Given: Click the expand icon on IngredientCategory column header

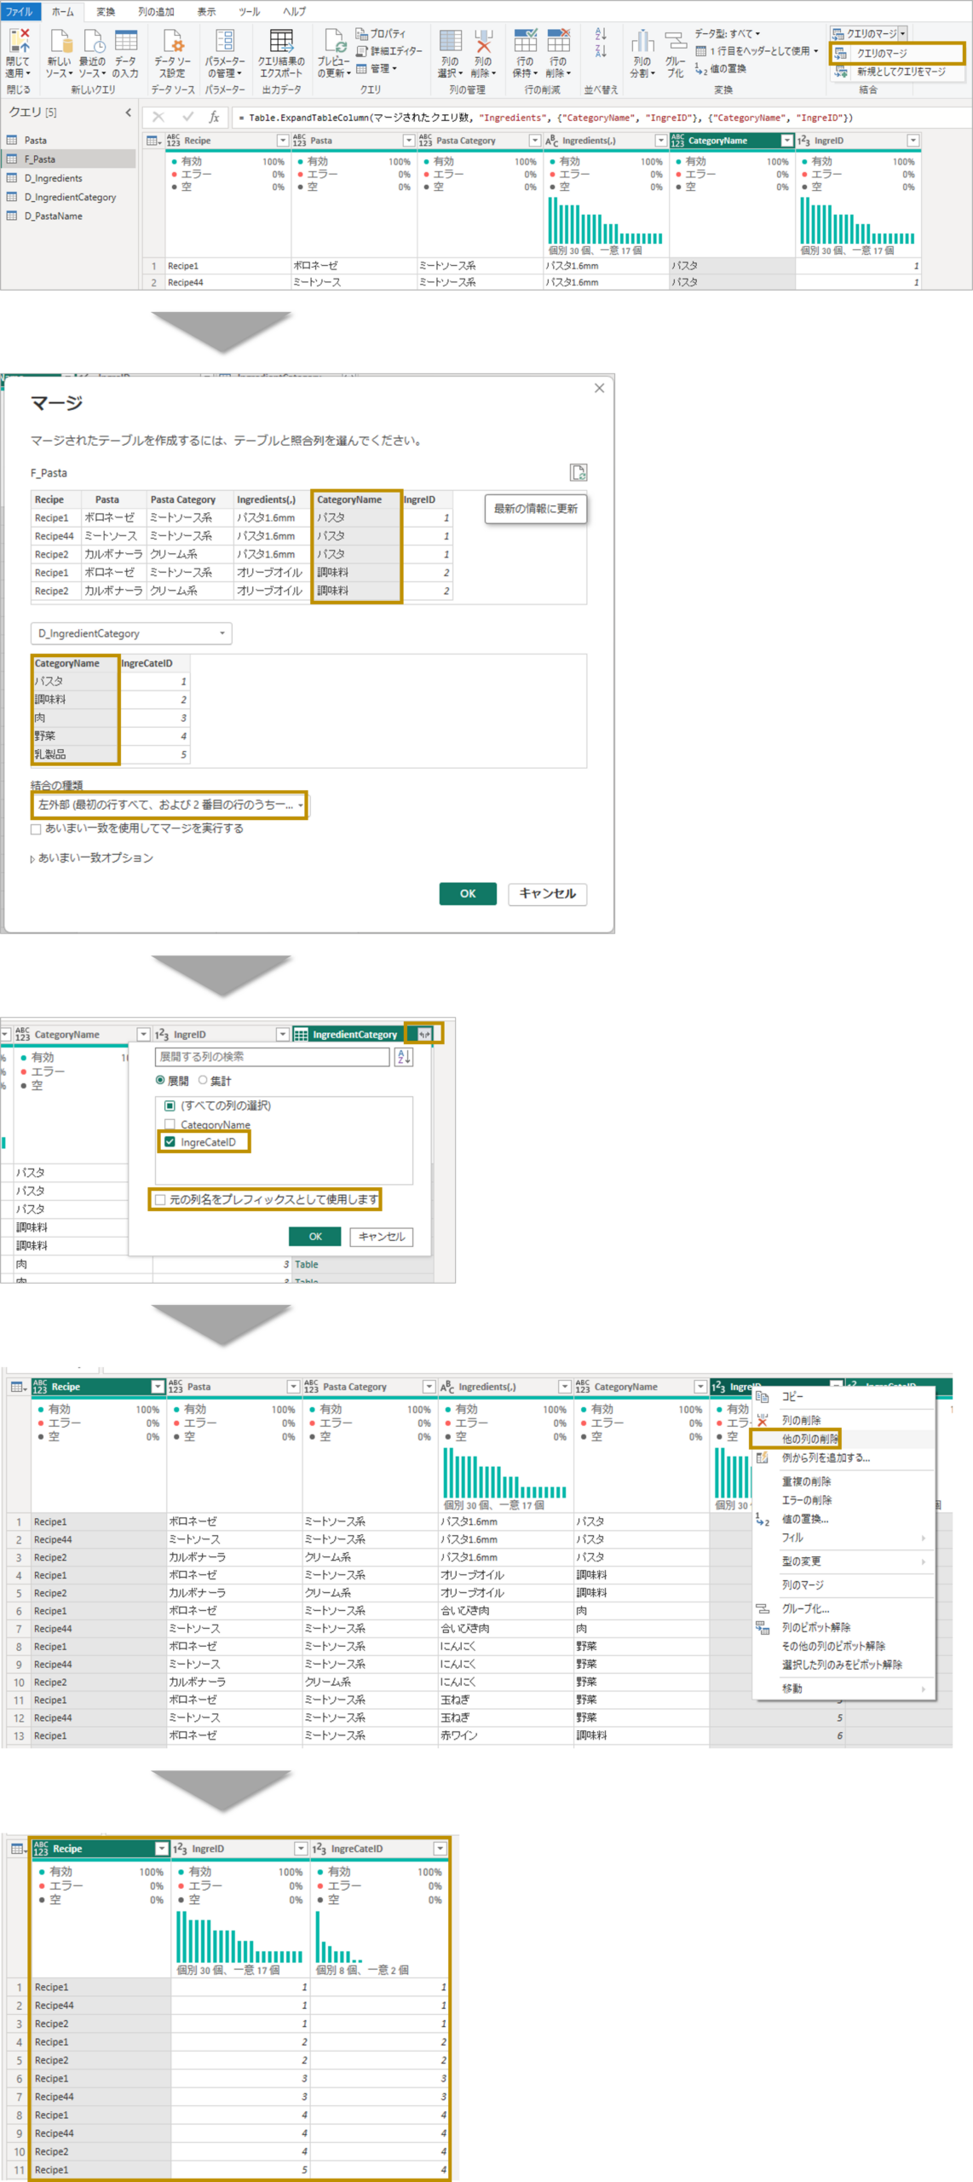Looking at the screenshot, I should 423,1034.
